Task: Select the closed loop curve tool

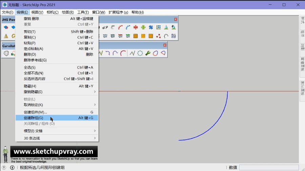Action: pos(155,53)
